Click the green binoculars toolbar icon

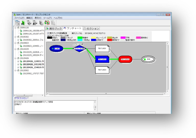point(23,23)
